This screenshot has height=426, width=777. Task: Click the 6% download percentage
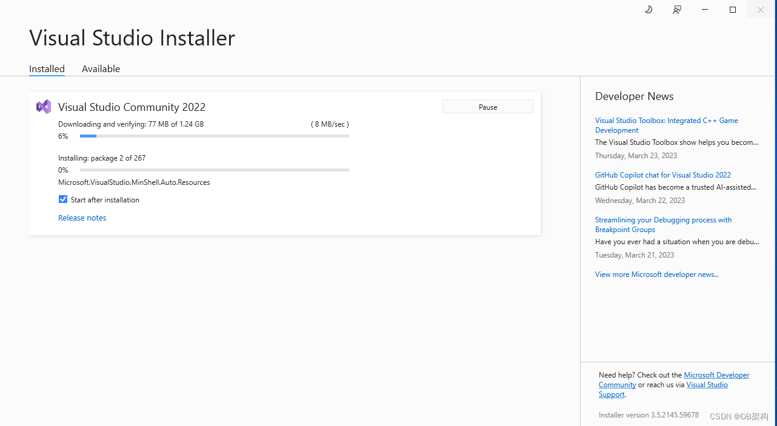click(63, 136)
